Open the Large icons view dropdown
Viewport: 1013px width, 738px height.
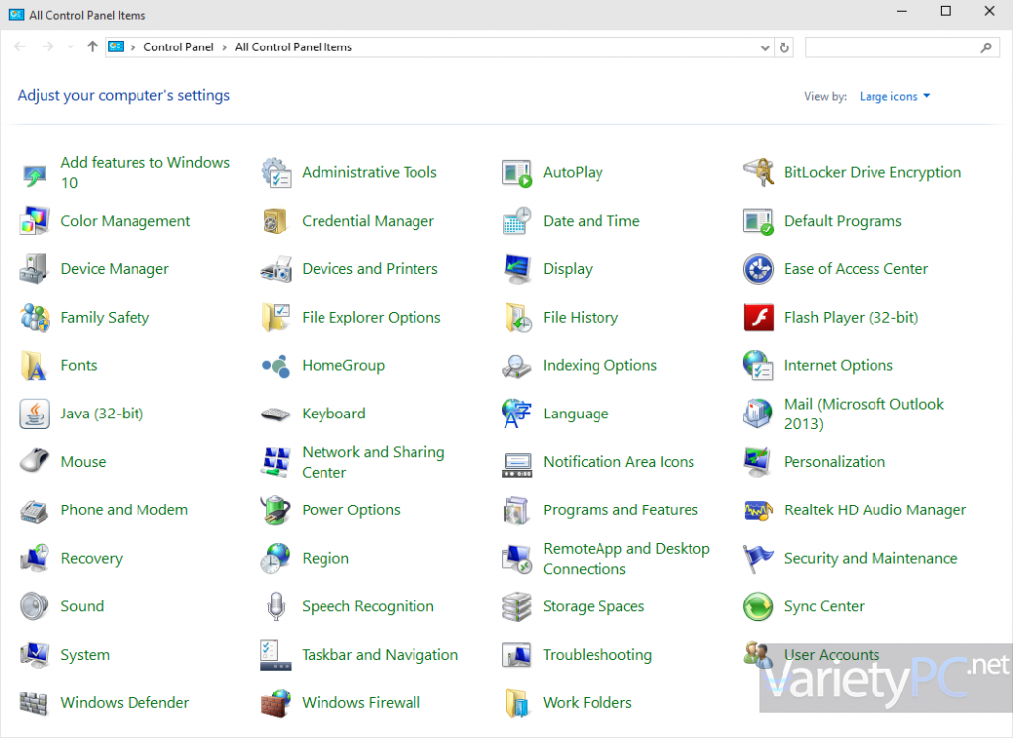893,96
